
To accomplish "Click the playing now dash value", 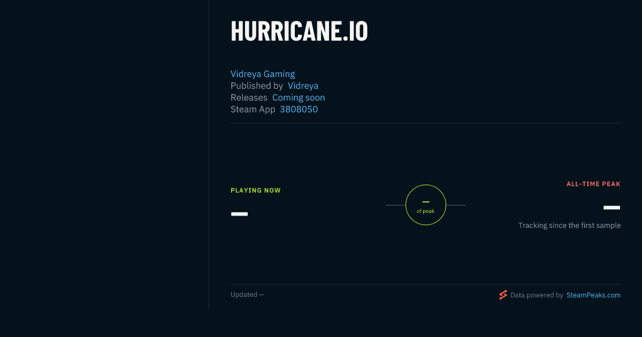I will tap(239, 214).
